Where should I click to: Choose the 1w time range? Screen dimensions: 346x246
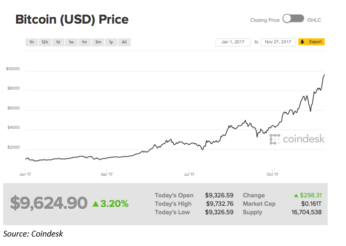pyautogui.click(x=71, y=42)
